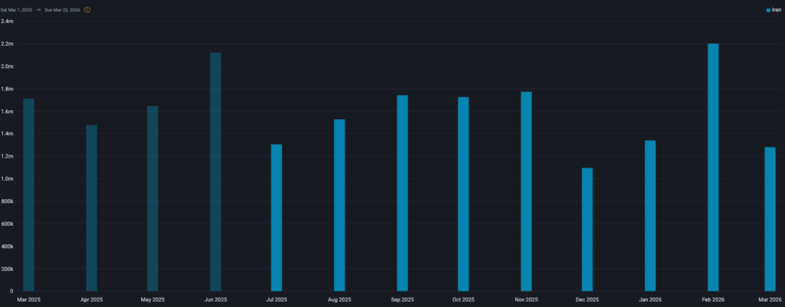Click the orange warning icon beside date range
785x307 pixels.
tap(87, 10)
